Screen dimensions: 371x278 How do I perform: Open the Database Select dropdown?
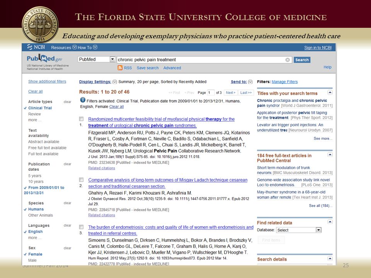tap(299, 230)
